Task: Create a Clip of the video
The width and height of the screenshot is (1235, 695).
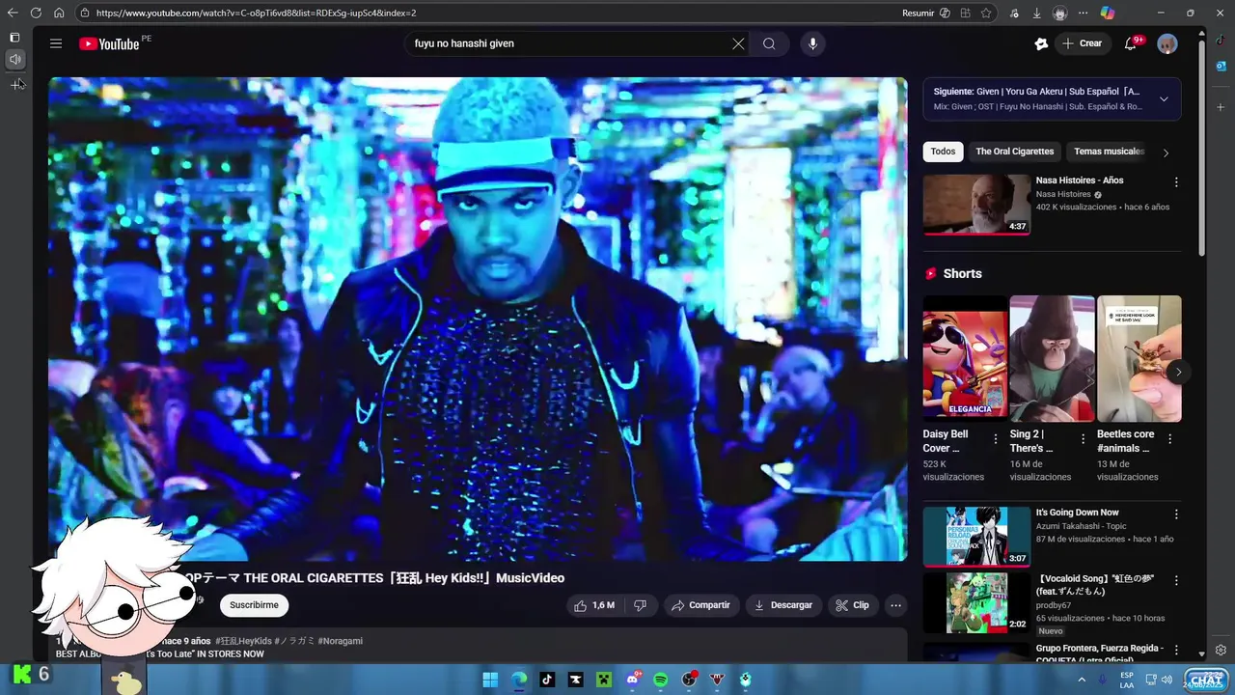Action: [852, 605]
